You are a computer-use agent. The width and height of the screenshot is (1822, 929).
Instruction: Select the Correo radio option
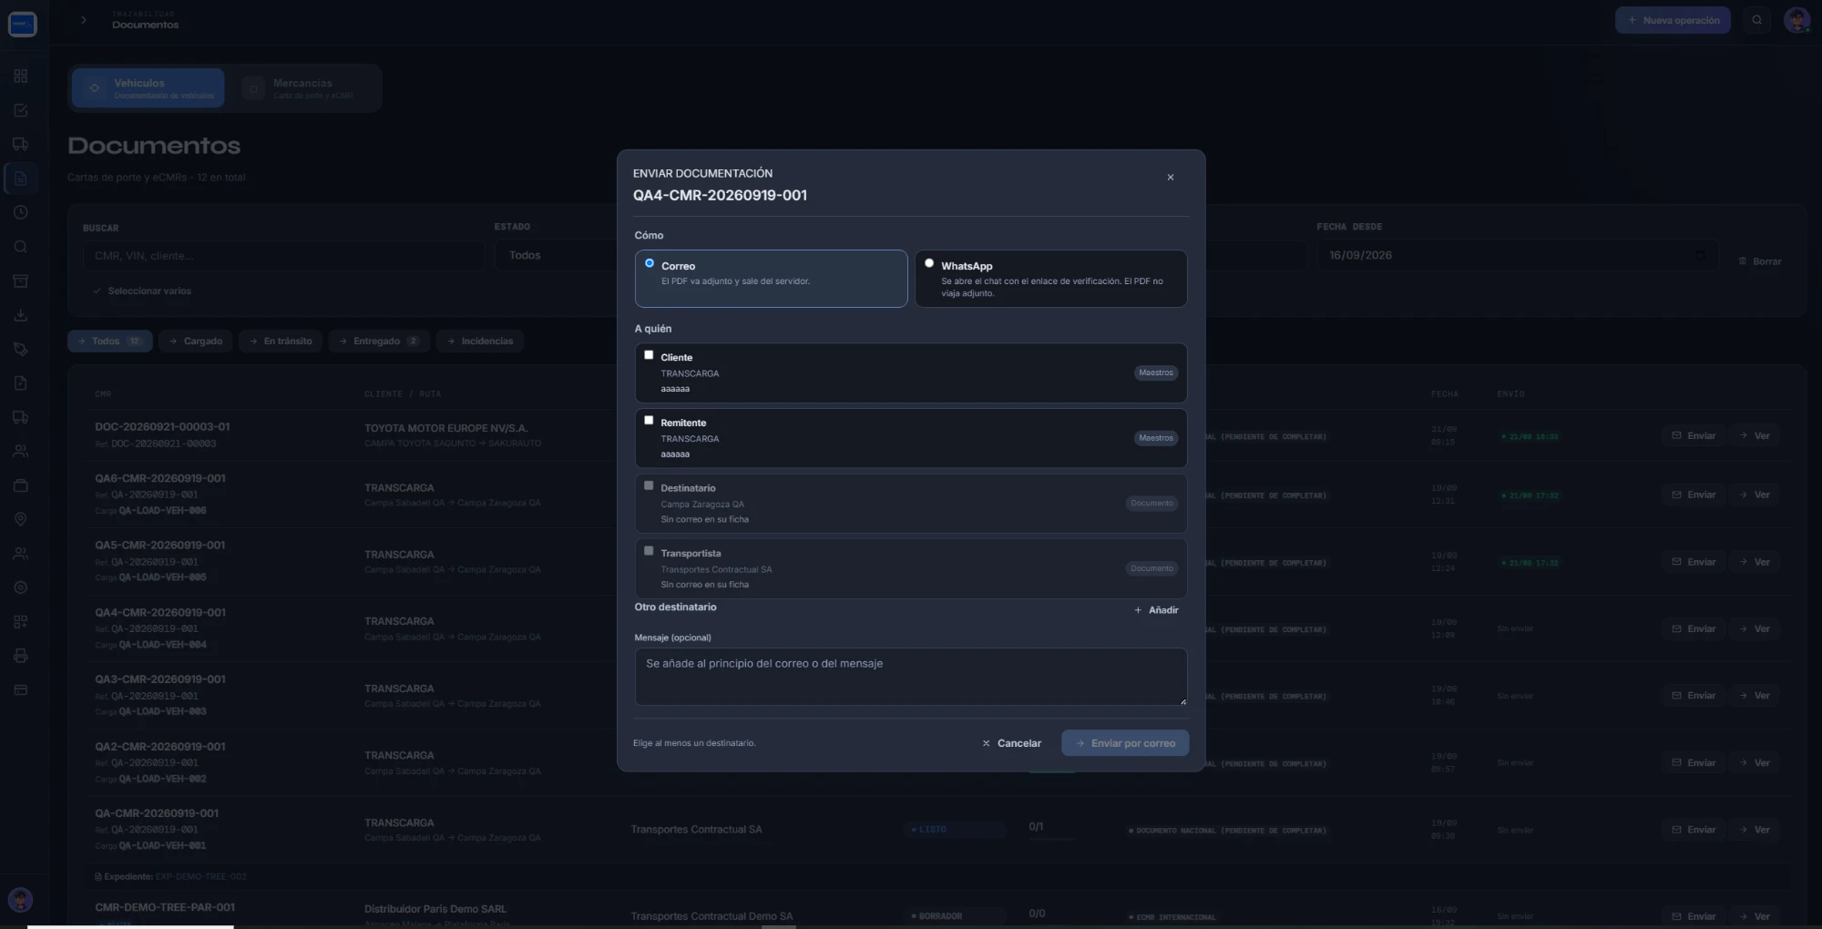650,263
